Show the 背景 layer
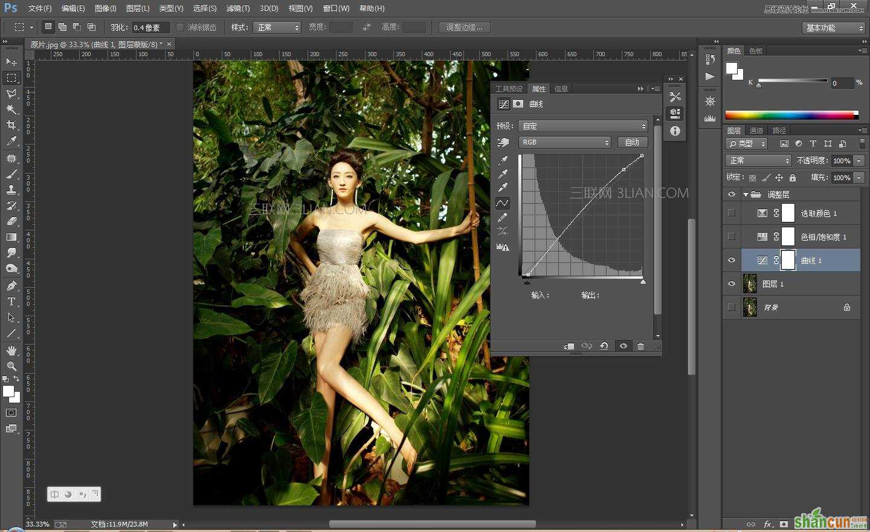 [x=732, y=307]
